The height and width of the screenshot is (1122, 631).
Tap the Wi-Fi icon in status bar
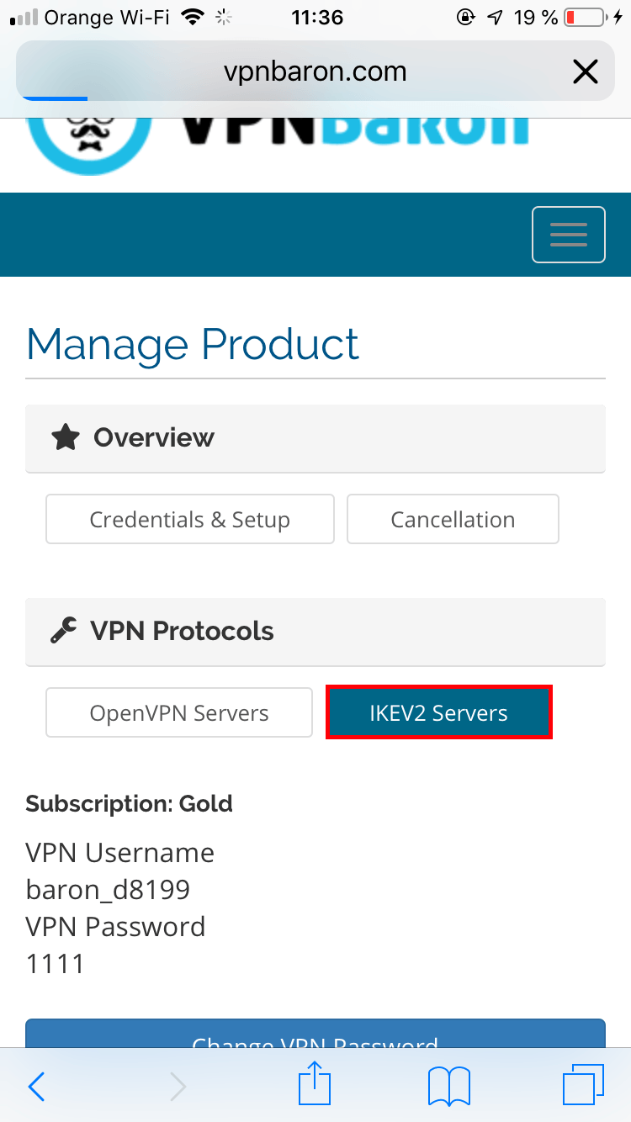point(194,17)
